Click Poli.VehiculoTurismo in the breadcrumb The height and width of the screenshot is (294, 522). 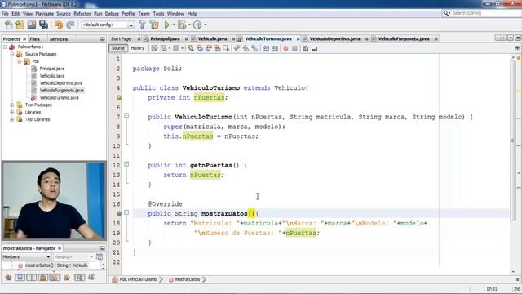coord(138,279)
